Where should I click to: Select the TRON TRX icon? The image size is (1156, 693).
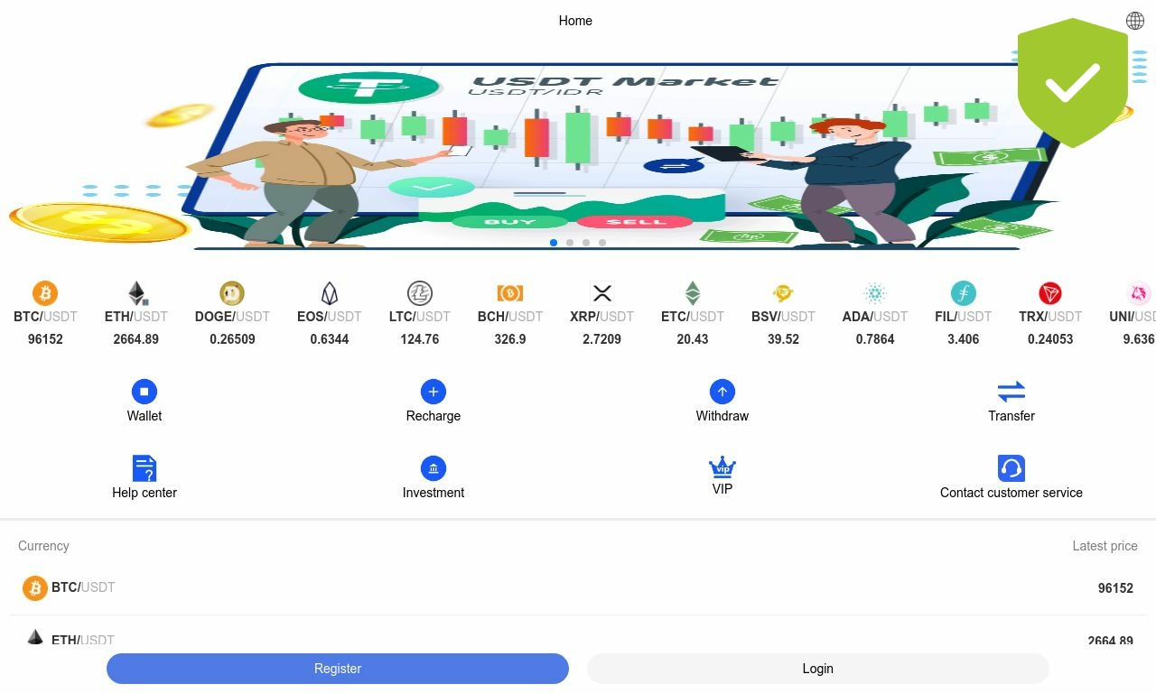click(x=1050, y=293)
